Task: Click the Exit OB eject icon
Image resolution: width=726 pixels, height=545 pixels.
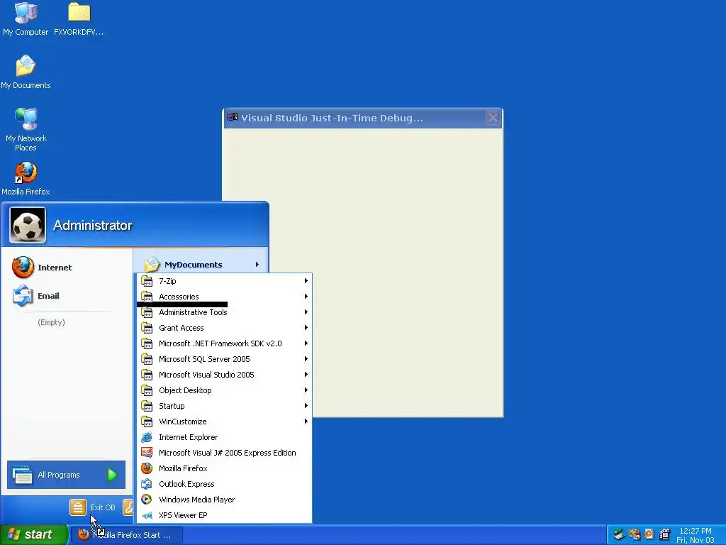Action: (78, 507)
